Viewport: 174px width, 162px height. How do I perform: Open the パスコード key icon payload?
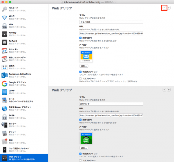[4, 9]
